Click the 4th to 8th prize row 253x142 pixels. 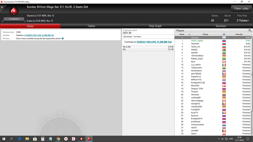pos(148,47)
